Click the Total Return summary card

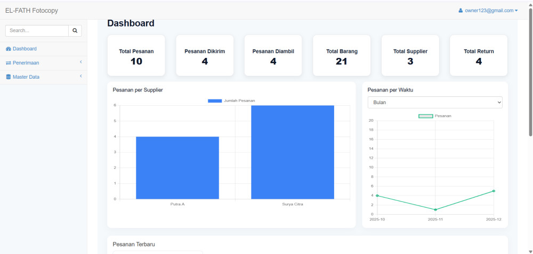point(479,56)
